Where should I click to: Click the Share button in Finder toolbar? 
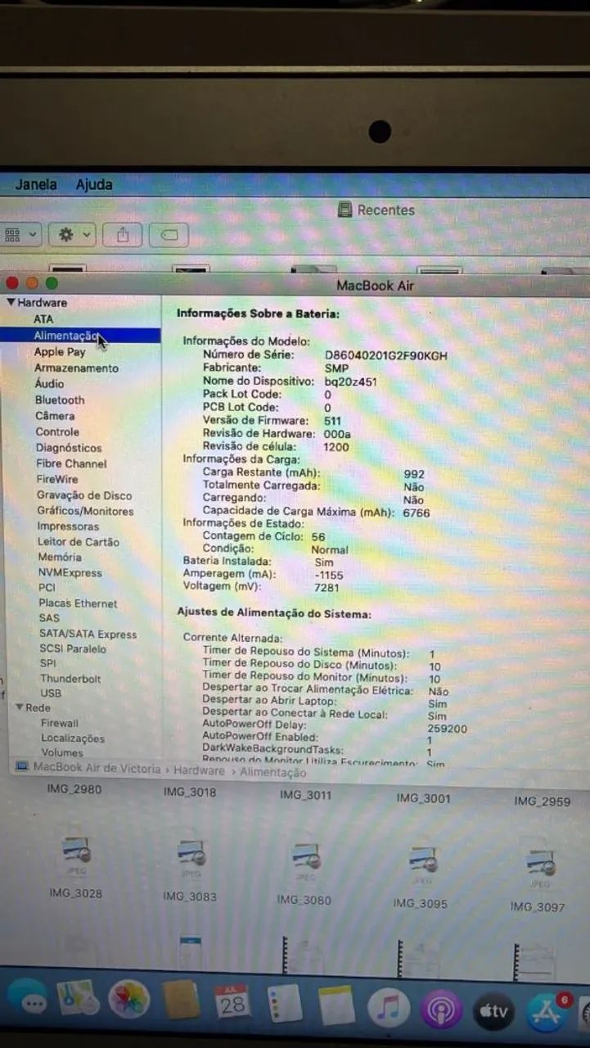123,235
